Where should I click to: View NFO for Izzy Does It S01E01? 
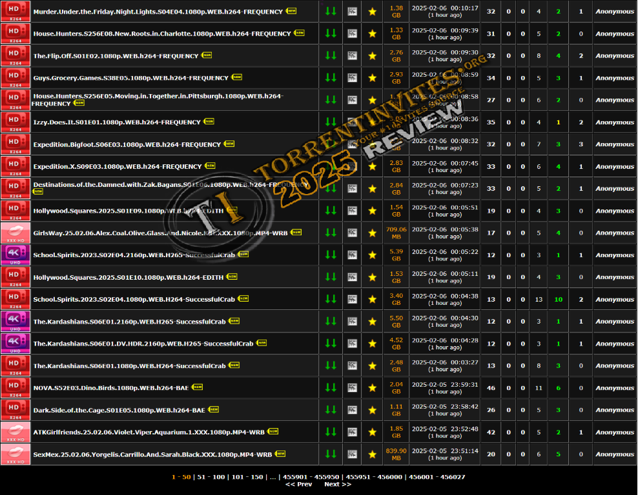point(352,122)
